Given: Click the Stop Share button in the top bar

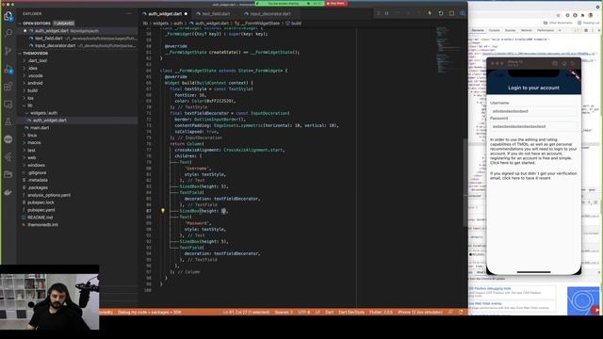Looking at the screenshot, I should [336, 4].
